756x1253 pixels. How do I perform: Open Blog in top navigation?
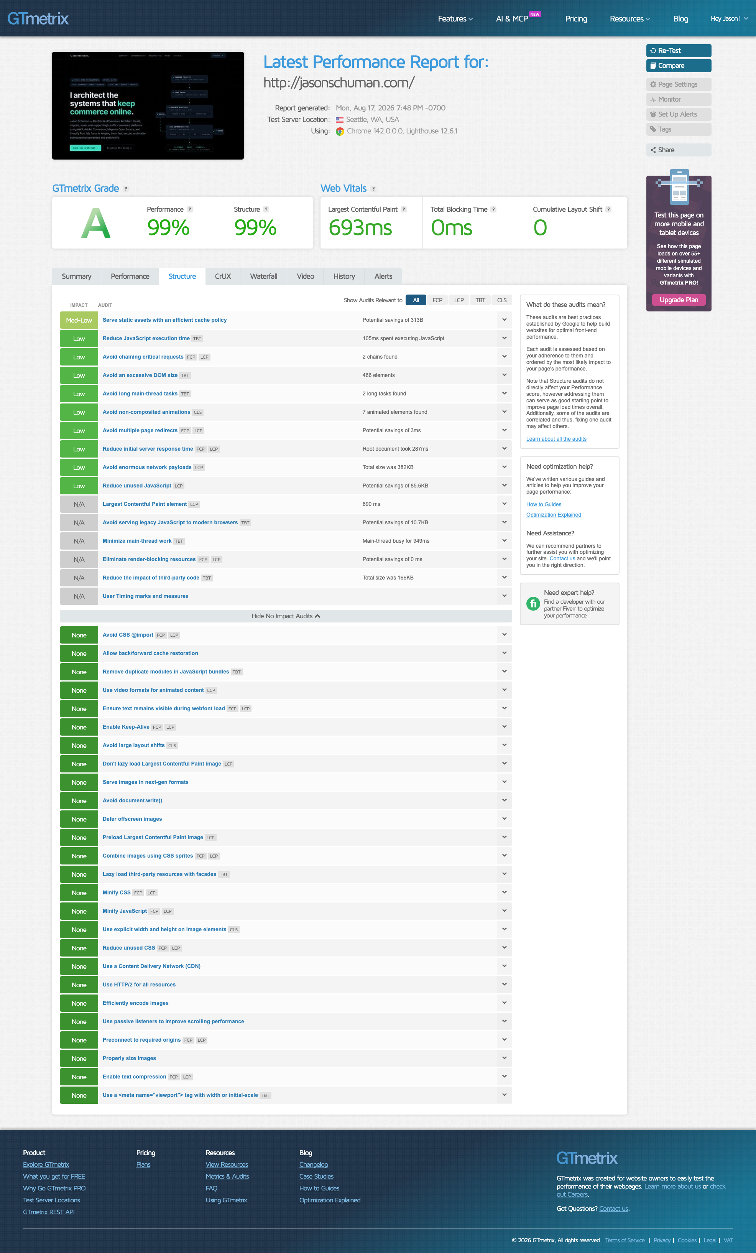click(x=680, y=19)
